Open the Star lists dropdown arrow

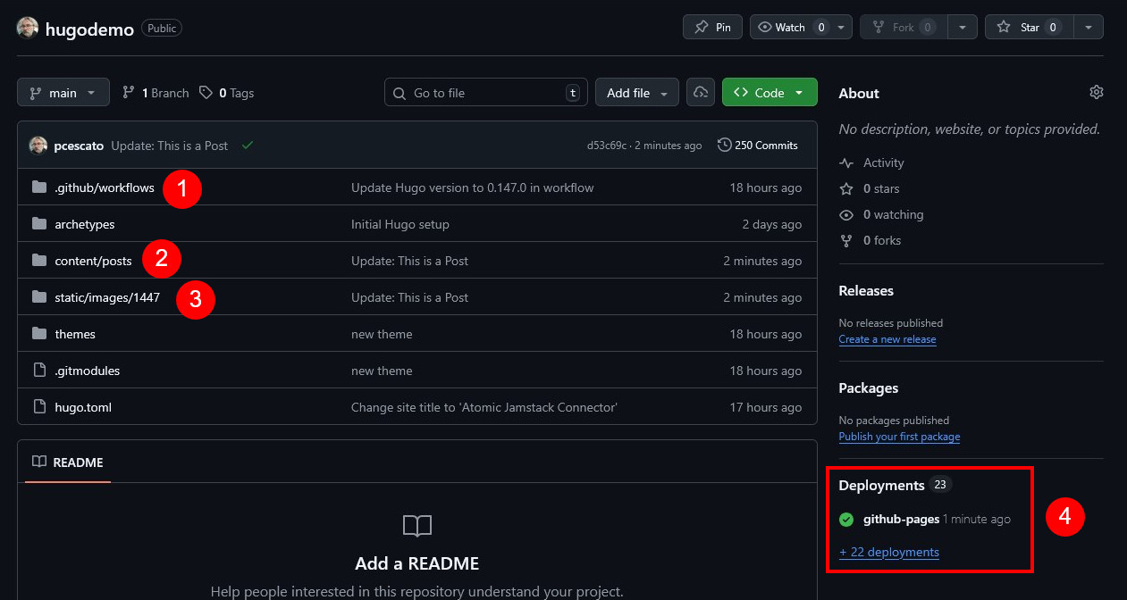coord(1089,27)
